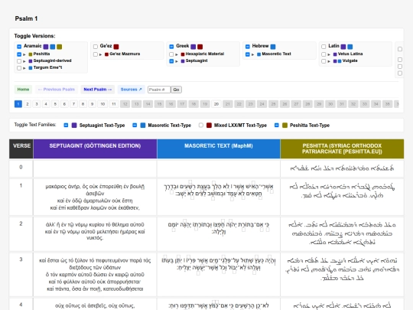Jump to psalm 3
413x310 pixels.
coord(37,104)
